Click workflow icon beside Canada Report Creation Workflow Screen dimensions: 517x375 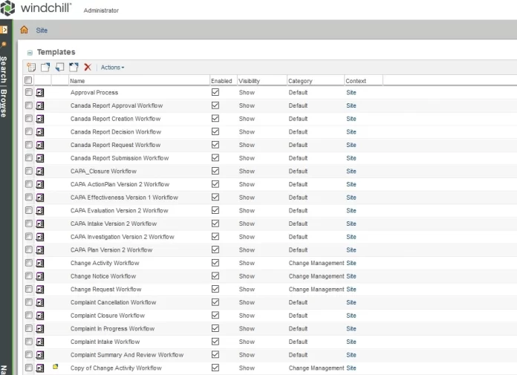tap(40, 119)
